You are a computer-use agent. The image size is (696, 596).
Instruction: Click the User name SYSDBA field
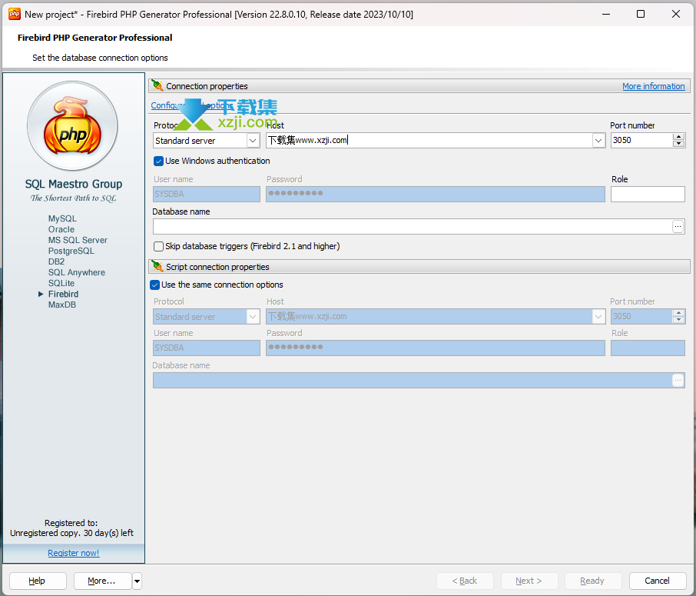207,195
